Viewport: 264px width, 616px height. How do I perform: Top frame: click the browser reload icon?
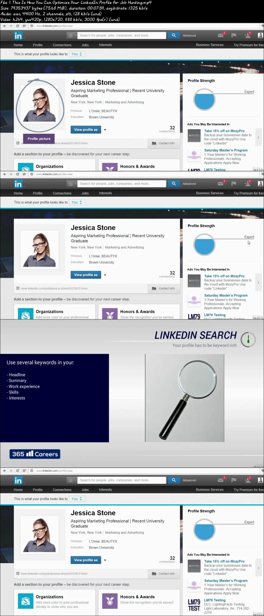18,26
